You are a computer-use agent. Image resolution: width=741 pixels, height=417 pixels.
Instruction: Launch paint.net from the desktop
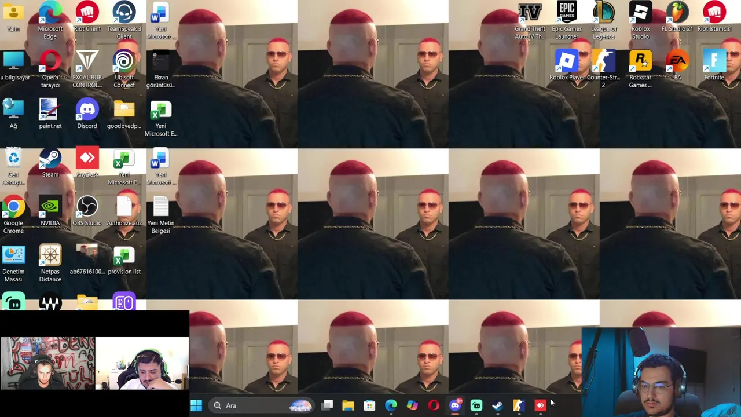tap(50, 114)
